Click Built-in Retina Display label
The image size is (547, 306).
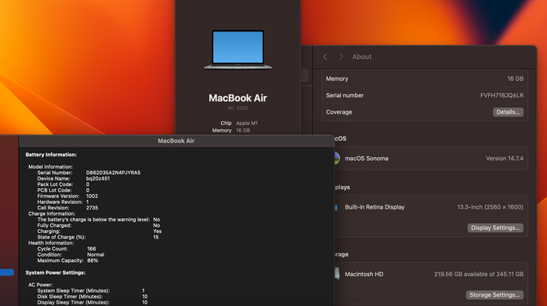click(x=375, y=207)
